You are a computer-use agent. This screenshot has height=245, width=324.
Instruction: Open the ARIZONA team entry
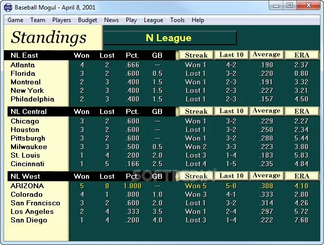click(27, 186)
